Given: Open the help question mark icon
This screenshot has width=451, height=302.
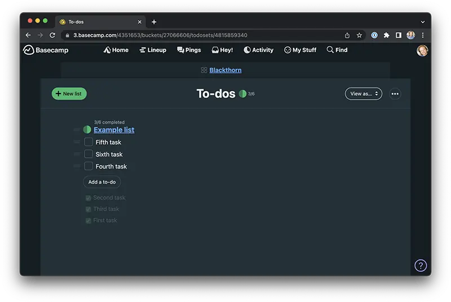Looking at the screenshot, I should click(421, 265).
